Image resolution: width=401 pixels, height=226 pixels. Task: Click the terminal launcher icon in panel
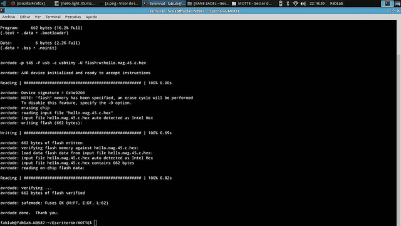(x=387, y=3)
